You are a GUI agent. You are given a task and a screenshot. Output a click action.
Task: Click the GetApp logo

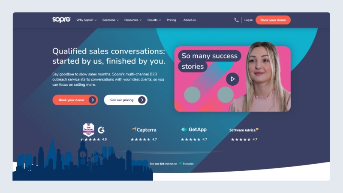pyautogui.click(x=194, y=130)
